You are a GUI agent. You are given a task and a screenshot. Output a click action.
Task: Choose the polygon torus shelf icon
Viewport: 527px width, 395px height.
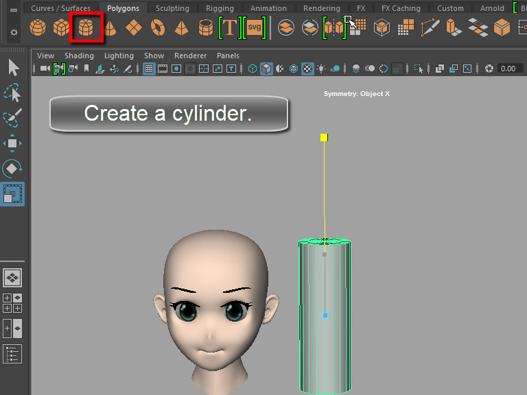tap(158, 27)
